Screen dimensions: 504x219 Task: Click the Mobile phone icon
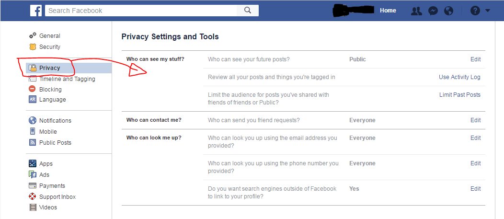33,131
